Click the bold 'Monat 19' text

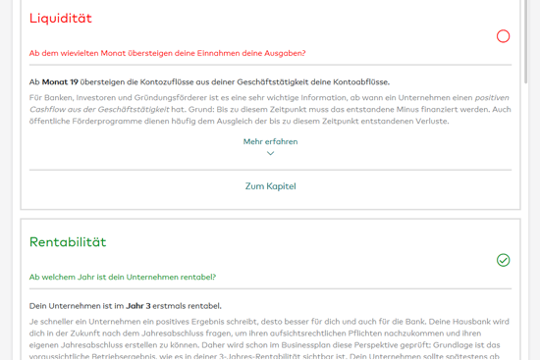pyautogui.click(x=60, y=82)
